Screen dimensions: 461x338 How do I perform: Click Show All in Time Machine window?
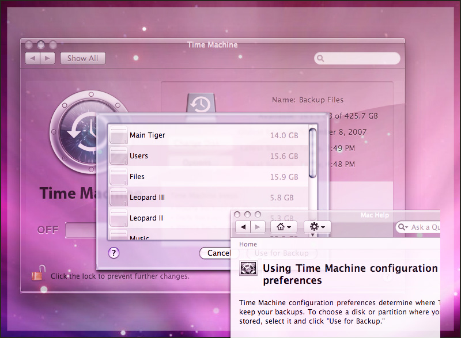(x=82, y=58)
